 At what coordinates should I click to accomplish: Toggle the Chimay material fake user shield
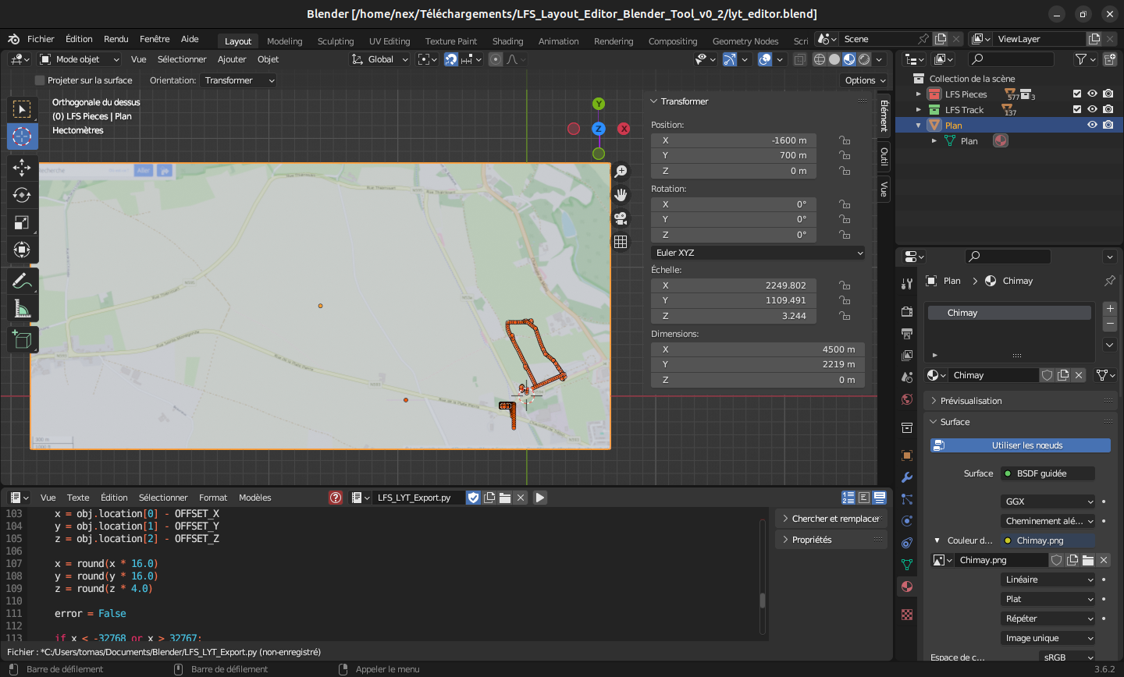(x=1048, y=375)
